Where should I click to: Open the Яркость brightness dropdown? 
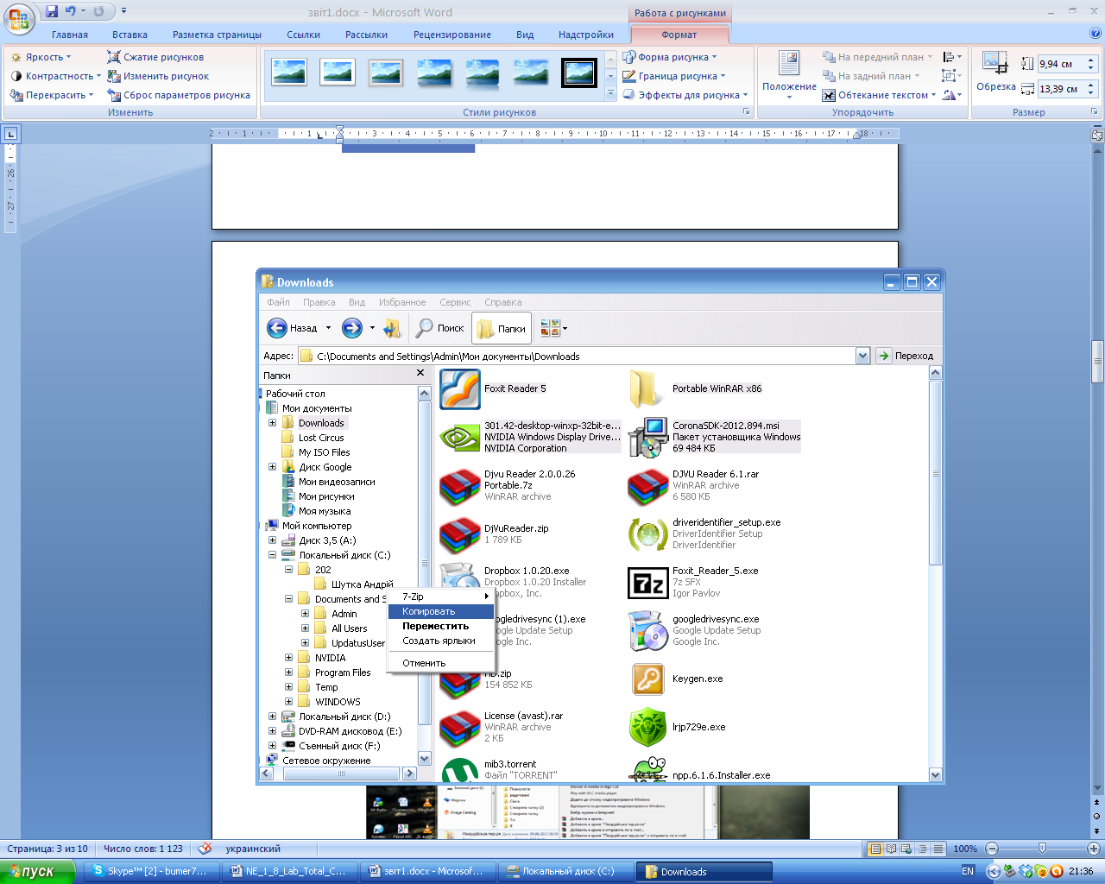pos(41,57)
